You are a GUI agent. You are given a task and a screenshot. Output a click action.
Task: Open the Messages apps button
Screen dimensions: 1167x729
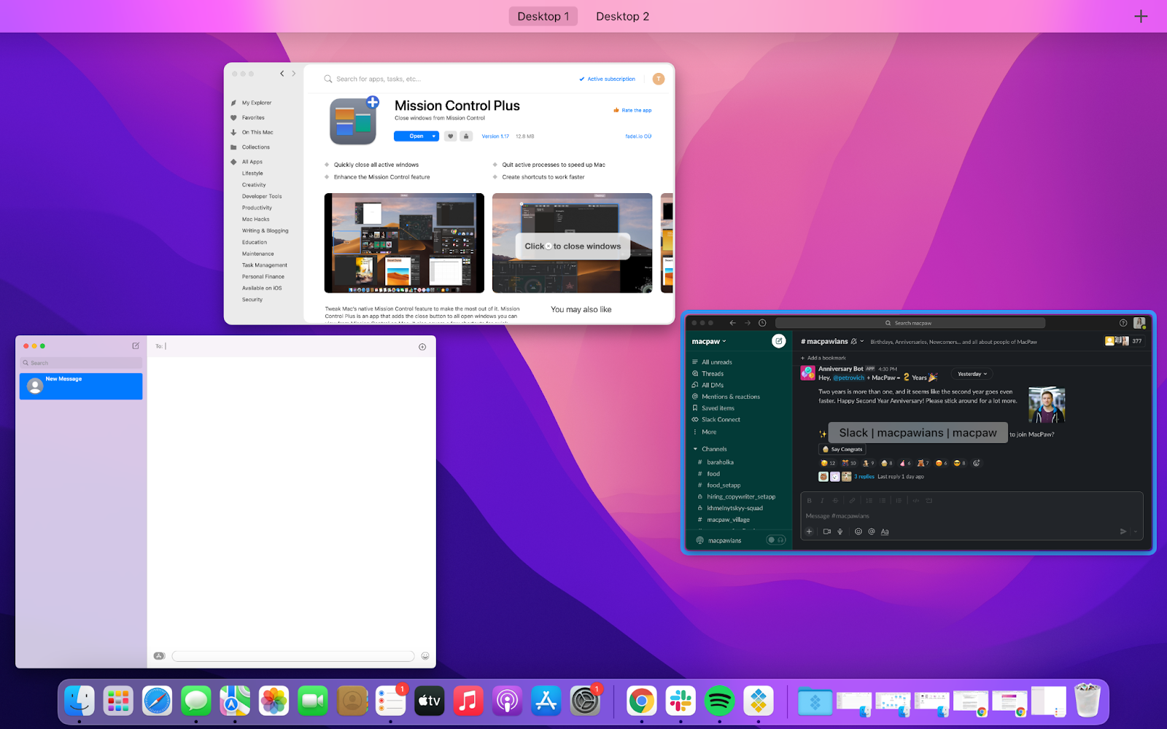[160, 656]
